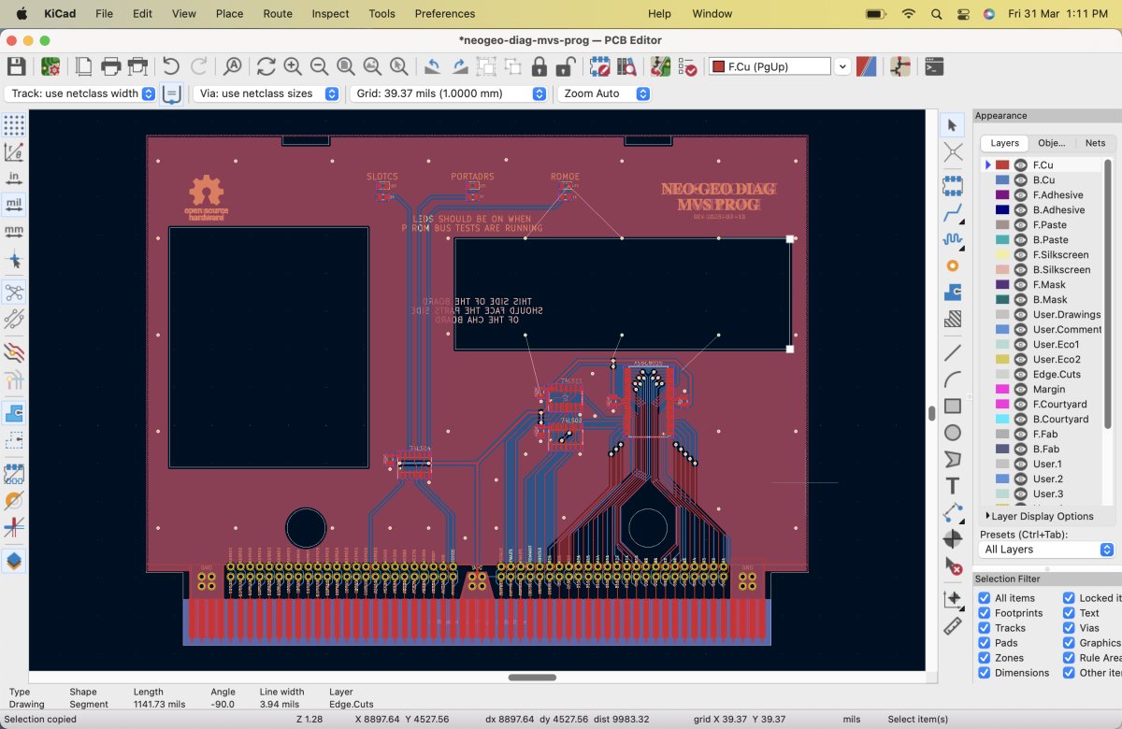Hide the B.Cu layer eye
Screen dimensions: 1122x729
(x=1021, y=179)
